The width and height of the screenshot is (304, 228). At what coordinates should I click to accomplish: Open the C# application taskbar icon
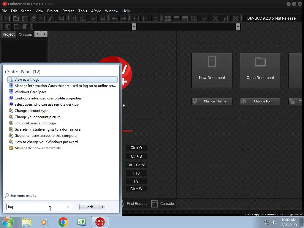coord(81,222)
